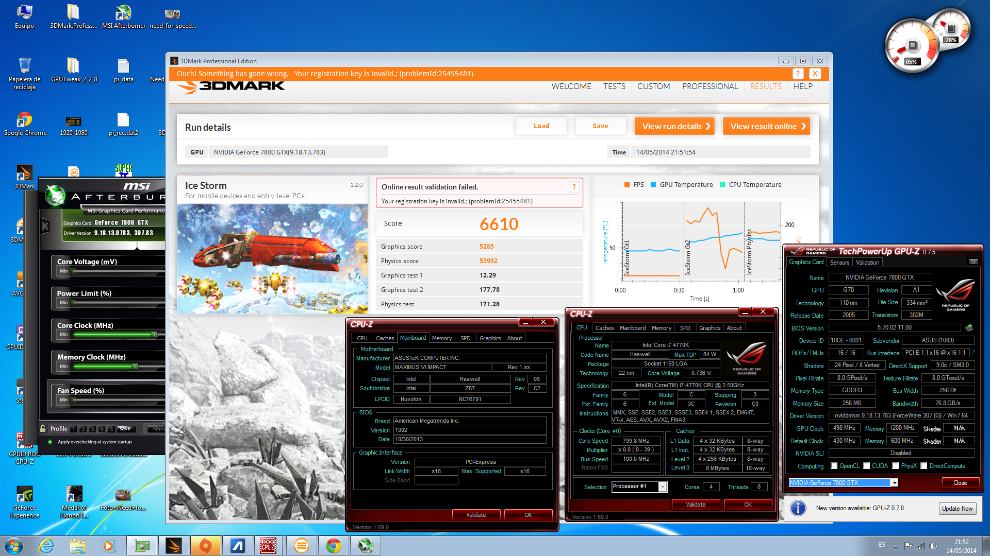This screenshot has height=556, width=990.
Task: Click the Close button in GPU-Z
Action: coord(960,483)
